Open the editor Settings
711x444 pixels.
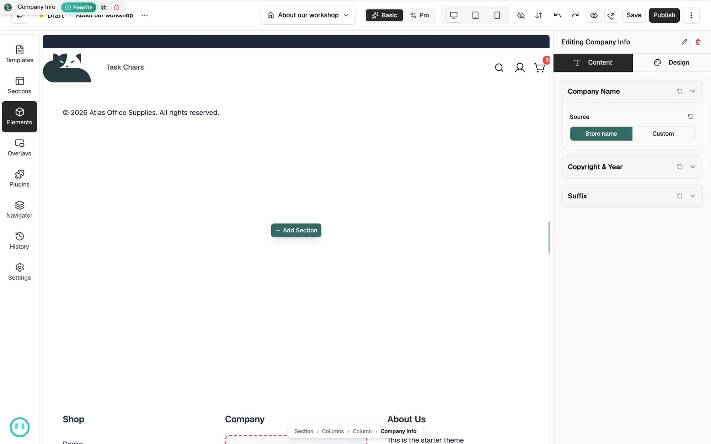[20, 272]
